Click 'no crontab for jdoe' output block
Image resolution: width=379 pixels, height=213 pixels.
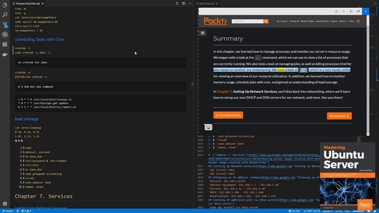[101, 62]
